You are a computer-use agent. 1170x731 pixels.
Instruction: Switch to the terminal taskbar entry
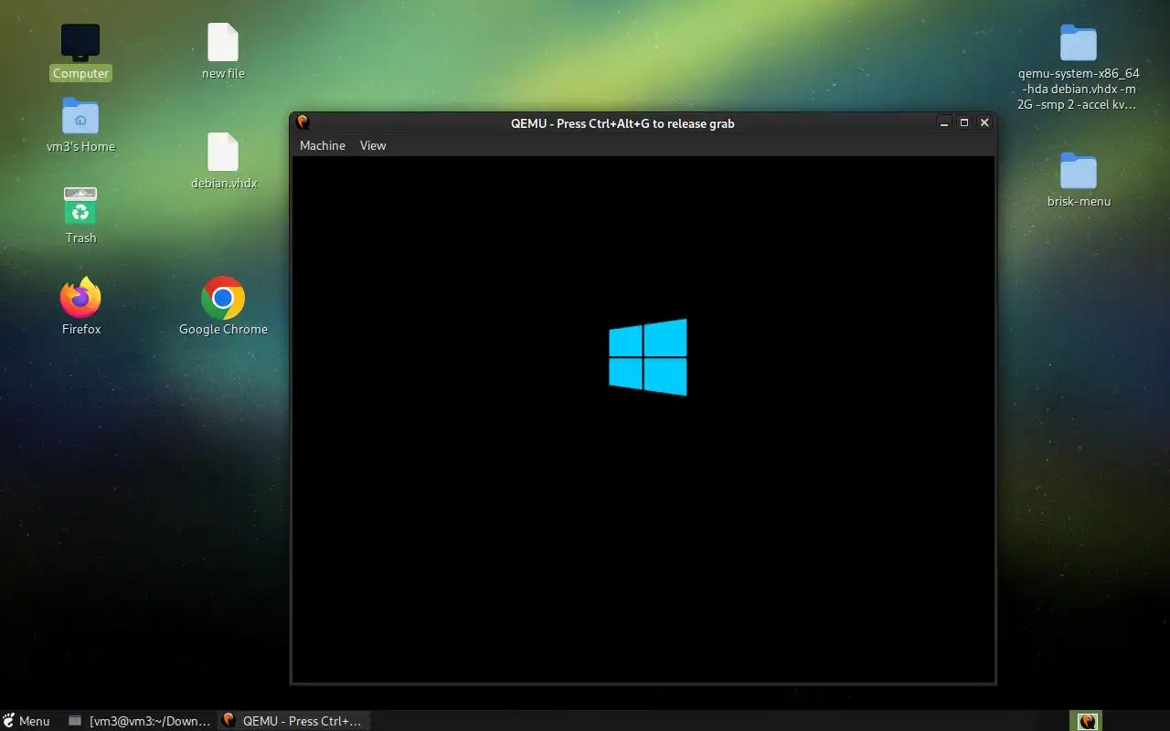pyautogui.click(x=140, y=721)
